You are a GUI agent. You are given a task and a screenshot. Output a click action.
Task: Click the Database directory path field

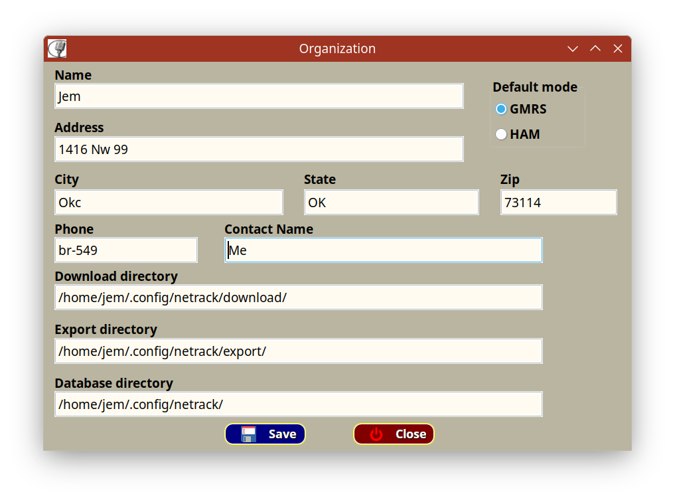[299, 404]
